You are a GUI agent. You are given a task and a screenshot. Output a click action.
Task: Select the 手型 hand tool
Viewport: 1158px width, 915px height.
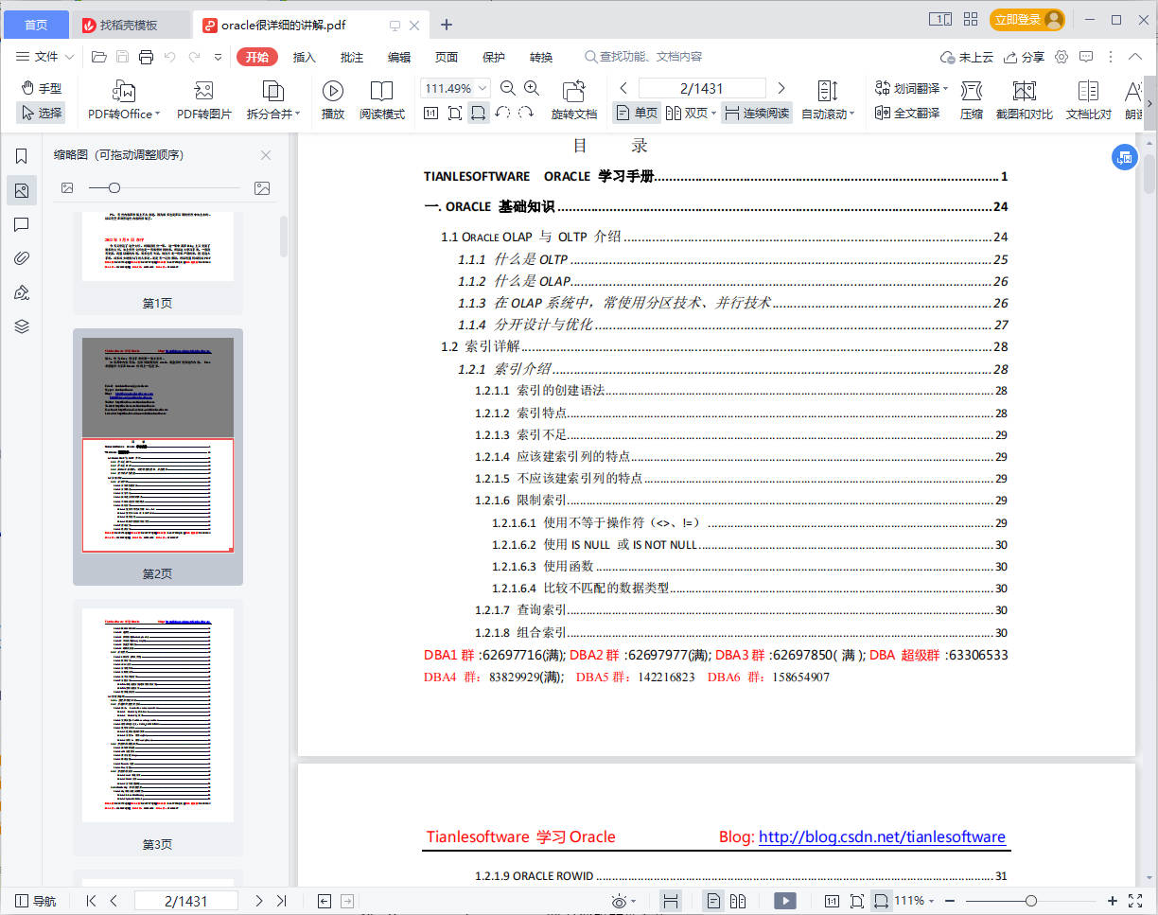tap(42, 88)
